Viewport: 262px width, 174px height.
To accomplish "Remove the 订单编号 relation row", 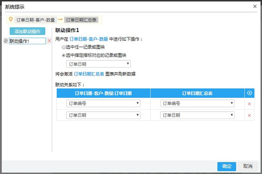I will pyautogui.click(x=249, y=104).
